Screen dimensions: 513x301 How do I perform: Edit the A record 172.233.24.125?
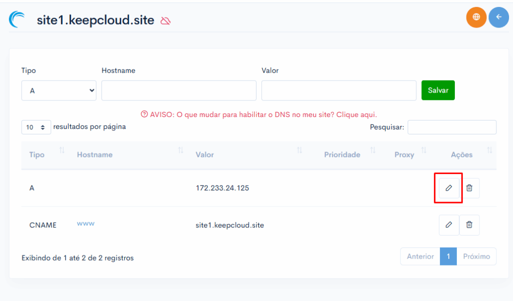(448, 188)
